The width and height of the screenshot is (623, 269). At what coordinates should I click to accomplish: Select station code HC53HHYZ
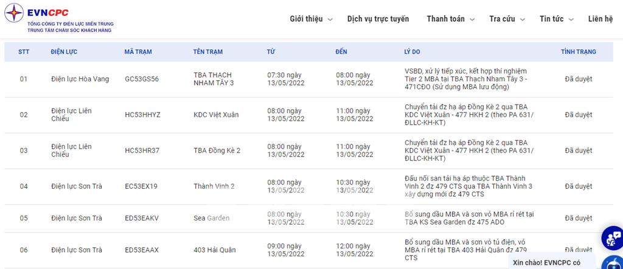[142, 115]
